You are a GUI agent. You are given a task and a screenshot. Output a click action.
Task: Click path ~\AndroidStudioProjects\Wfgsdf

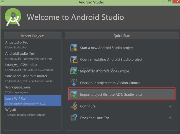point(25,115)
